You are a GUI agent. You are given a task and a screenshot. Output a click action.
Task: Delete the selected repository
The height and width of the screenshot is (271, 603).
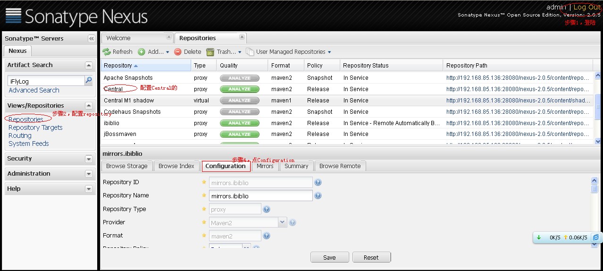click(188, 51)
